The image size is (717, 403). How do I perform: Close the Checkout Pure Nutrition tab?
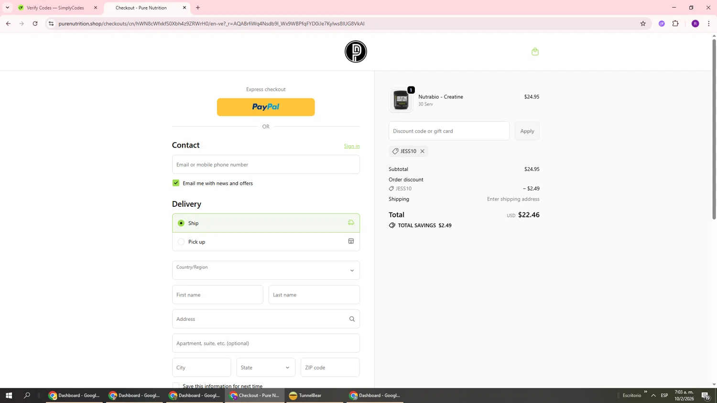pyautogui.click(x=185, y=8)
